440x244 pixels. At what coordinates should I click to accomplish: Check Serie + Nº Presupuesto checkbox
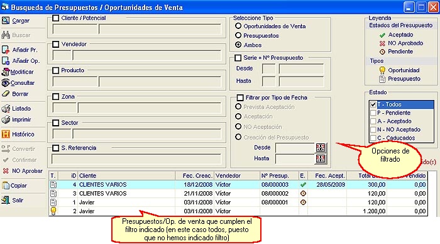pos(238,58)
